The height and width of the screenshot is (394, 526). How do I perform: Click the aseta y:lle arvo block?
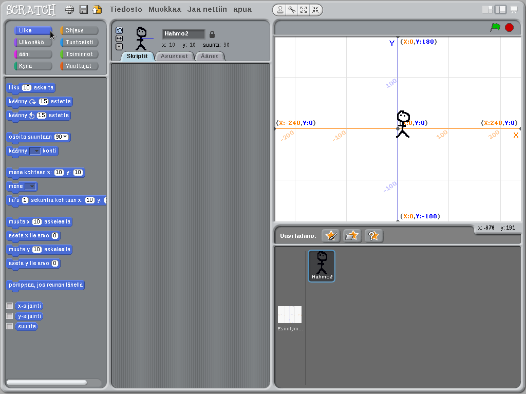click(x=33, y=264)
